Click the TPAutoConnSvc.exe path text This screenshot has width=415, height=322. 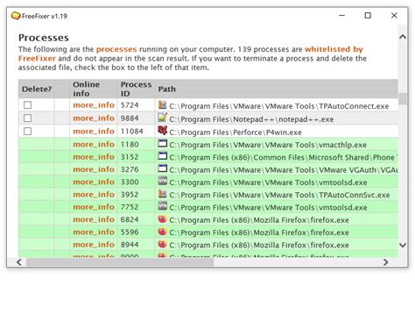pos(279,195)
